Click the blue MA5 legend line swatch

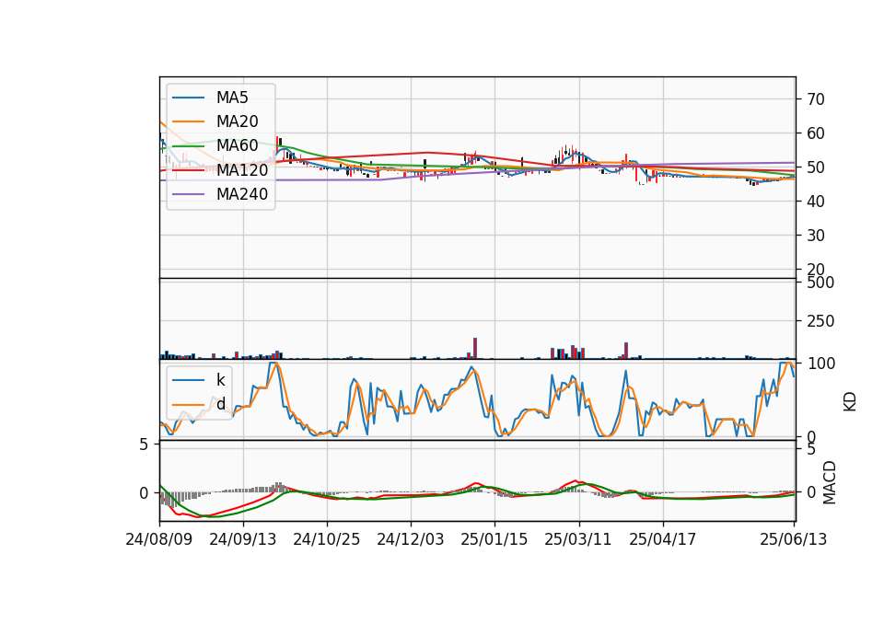[188, 98]
